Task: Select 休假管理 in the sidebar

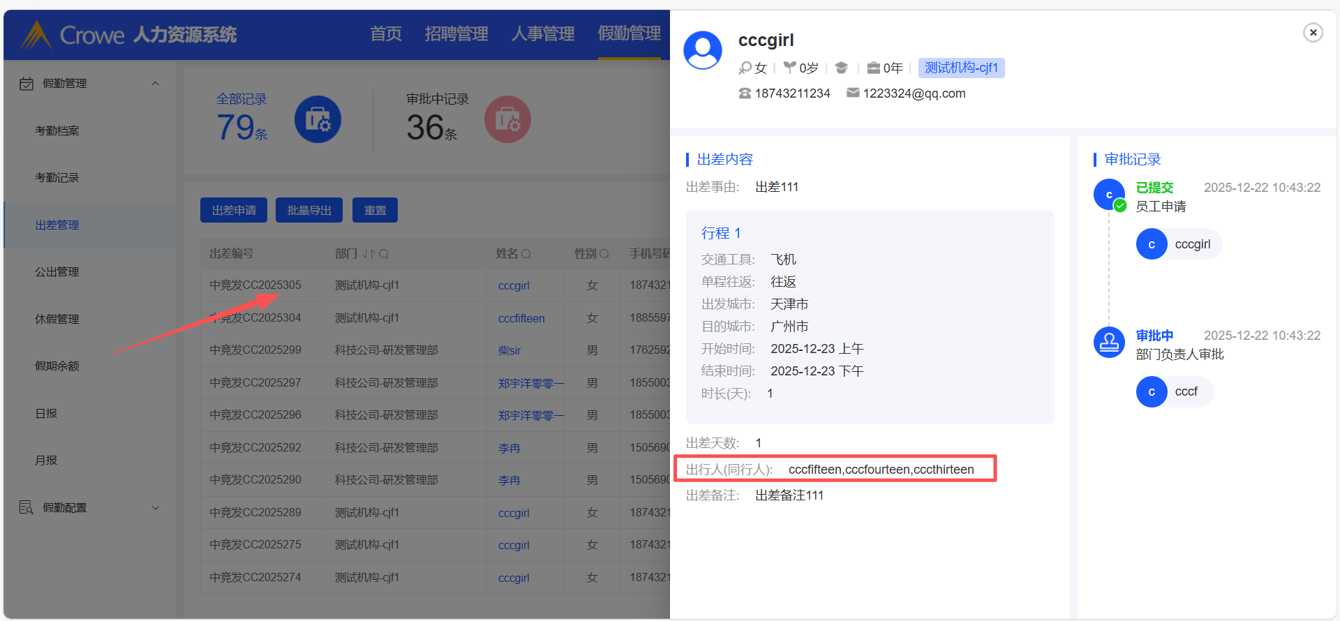Action: [57, 319]
